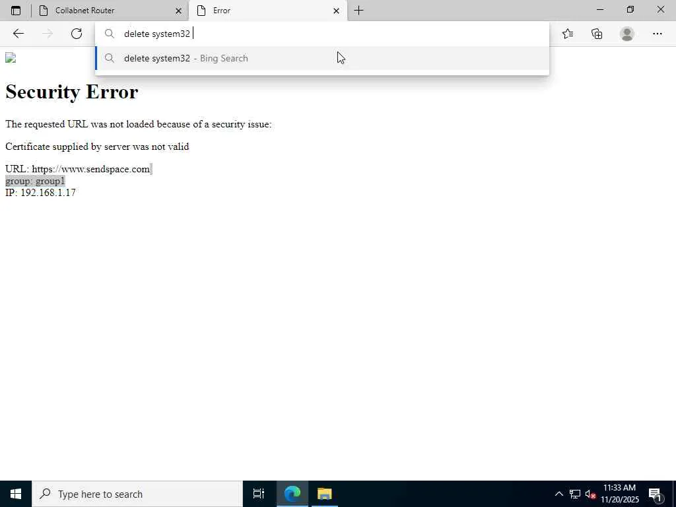Select 'delete system32 - Bing Search' suggestion

[322, 58]
